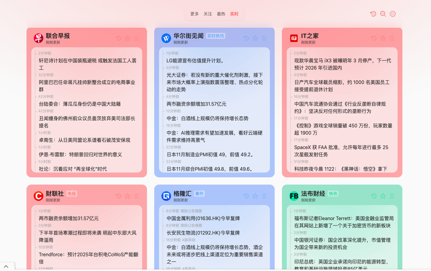The height and width of the screenshot is (271, 431).
Task: Open the more options circle icon
Action: click(x=393, y=14)
